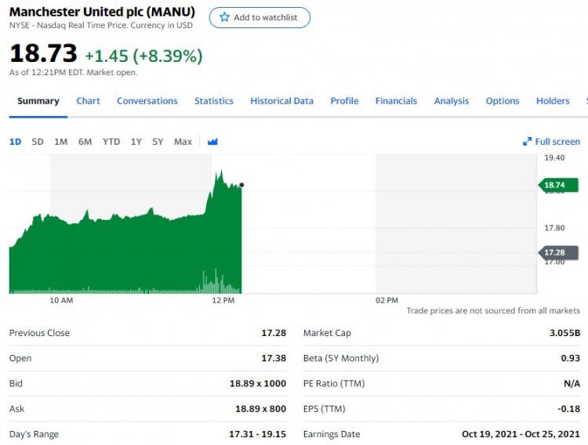
Task: Click the Beta (5Y Monthly) label
Action: 341,358
